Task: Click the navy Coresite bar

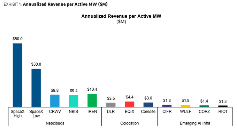Action: pos(148,105)
